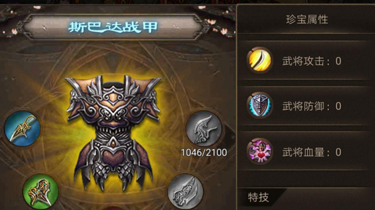Select the 武将攻击: 0 attribute row
Viewport: 375px width, 210px height.
(306, 61)
